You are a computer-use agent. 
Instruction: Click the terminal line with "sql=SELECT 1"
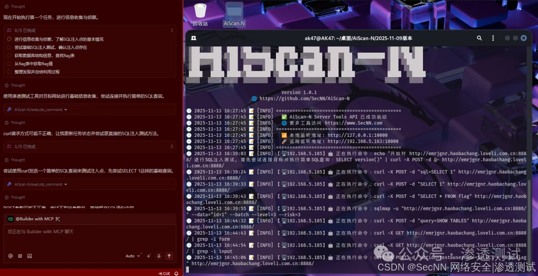[x=356, y=175]
